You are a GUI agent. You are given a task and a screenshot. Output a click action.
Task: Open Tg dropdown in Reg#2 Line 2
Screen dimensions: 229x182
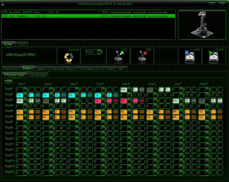[x=51, y=95]
